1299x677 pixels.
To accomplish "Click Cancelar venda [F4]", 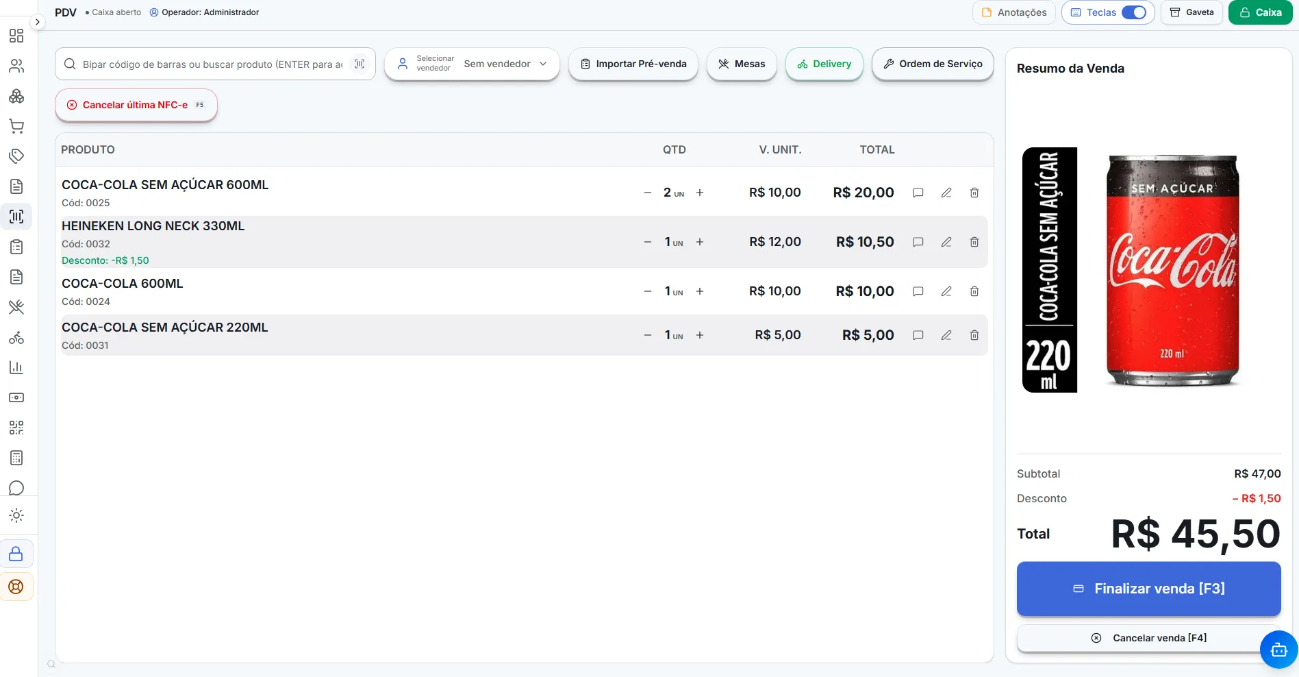I will (1149, 638).
